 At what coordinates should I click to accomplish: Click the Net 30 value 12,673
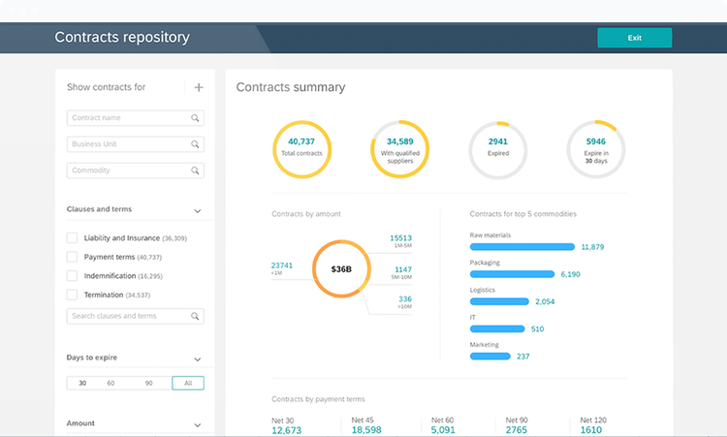pos(286,430)
